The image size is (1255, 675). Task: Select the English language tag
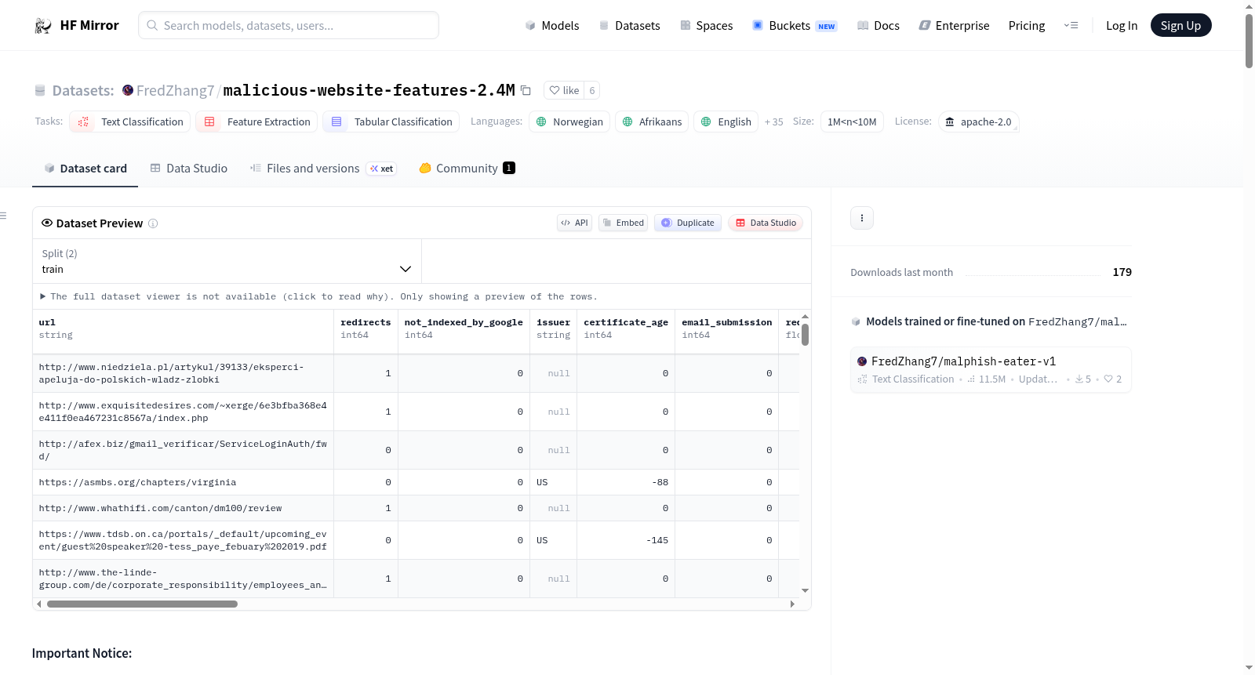(x=726, y=122)
